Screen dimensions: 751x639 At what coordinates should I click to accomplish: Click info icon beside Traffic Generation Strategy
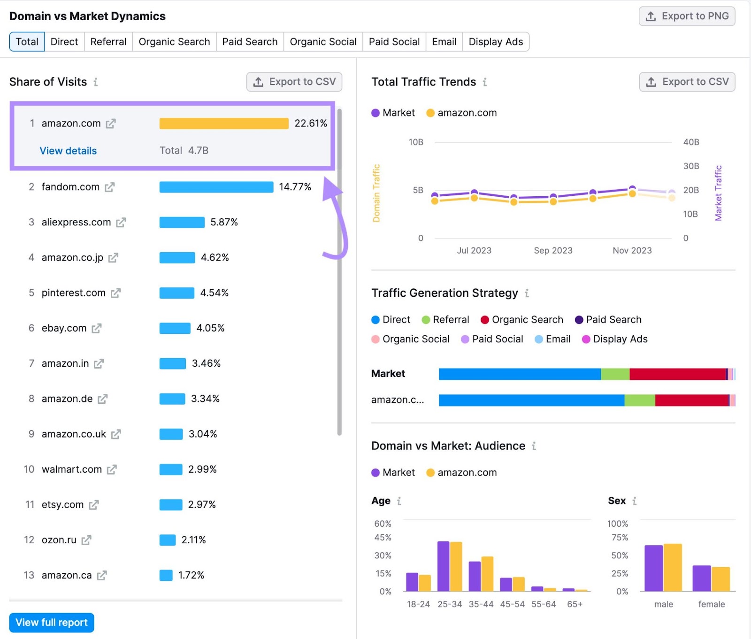point(527,293)
